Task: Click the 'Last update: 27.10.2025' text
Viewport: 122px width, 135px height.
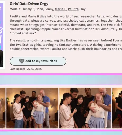Action: pyautogui.click(x=26, y=69)
